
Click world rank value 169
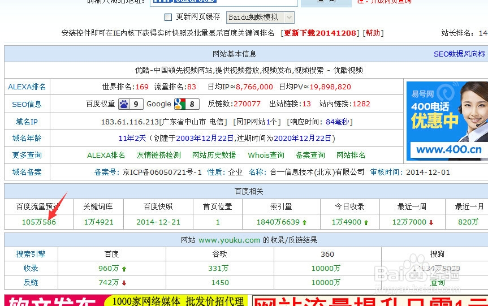pos(142,87)
